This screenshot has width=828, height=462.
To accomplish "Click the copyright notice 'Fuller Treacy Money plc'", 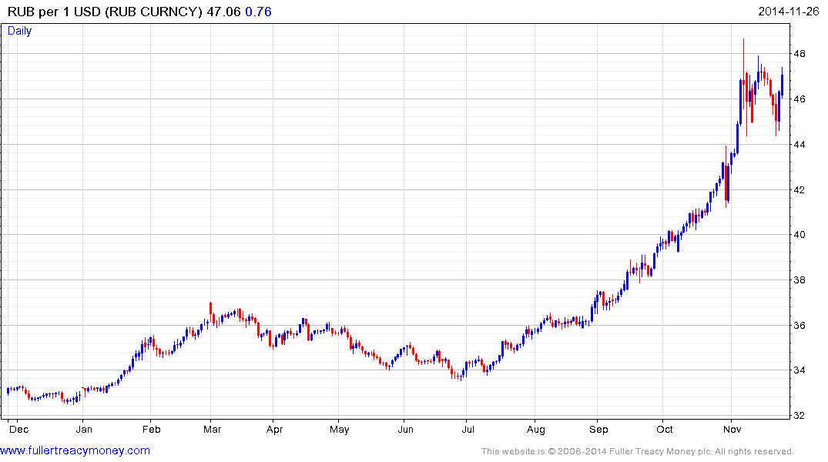I will click(660, 451).
